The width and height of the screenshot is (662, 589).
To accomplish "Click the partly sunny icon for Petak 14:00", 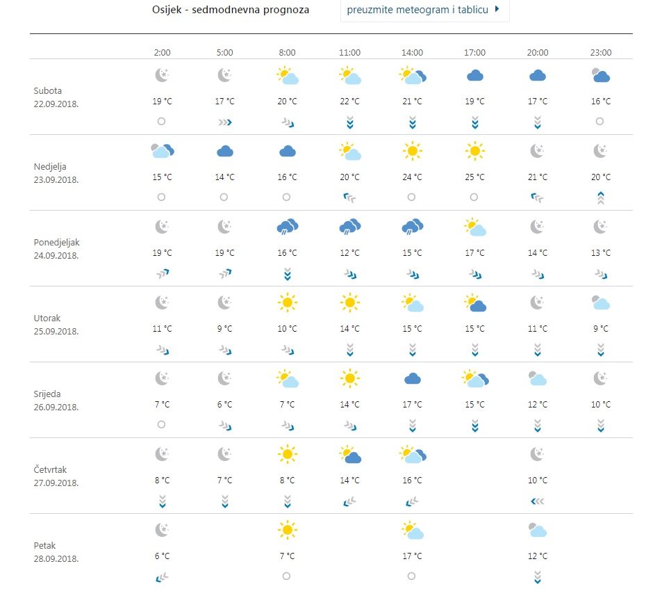I will 412,530.
